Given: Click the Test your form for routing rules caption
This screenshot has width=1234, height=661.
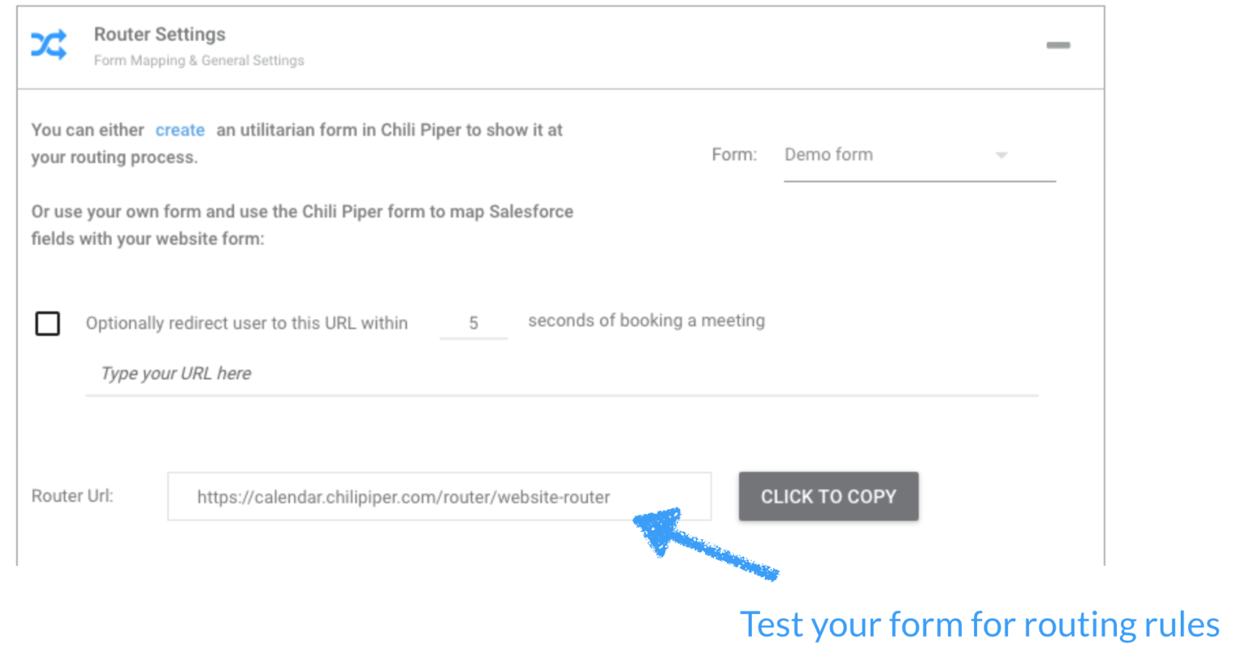Looking at the screenshot, I should [x=980, y=624].
